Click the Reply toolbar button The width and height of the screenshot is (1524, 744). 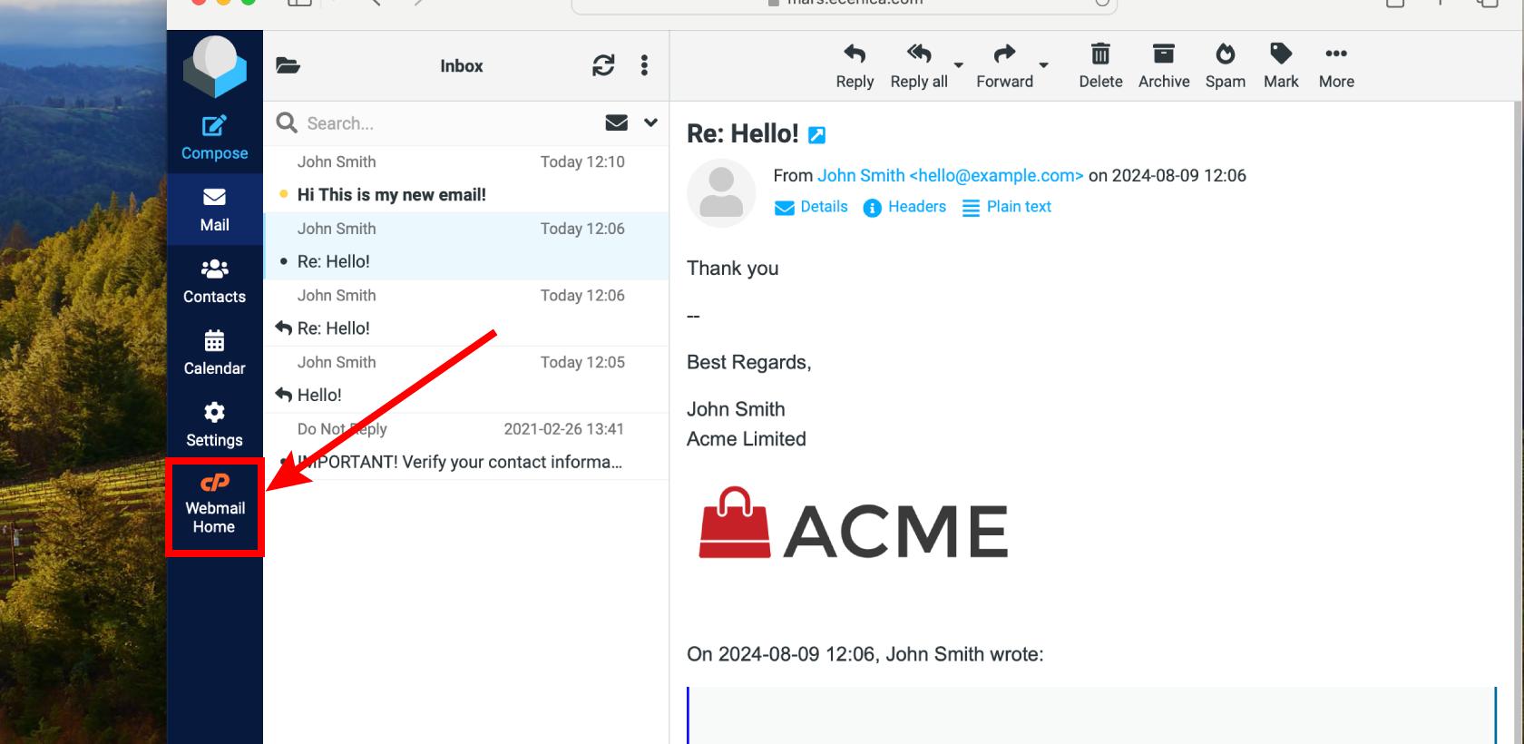[x=855, y=66]
